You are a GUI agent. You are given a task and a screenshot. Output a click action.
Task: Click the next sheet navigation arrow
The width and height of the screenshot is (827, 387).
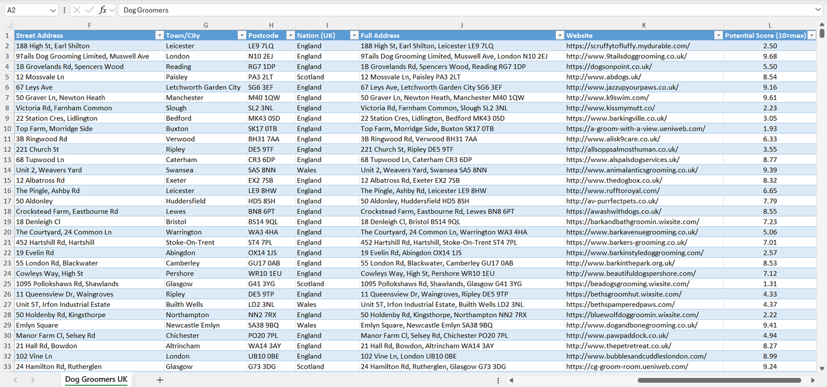pos(33,380)
